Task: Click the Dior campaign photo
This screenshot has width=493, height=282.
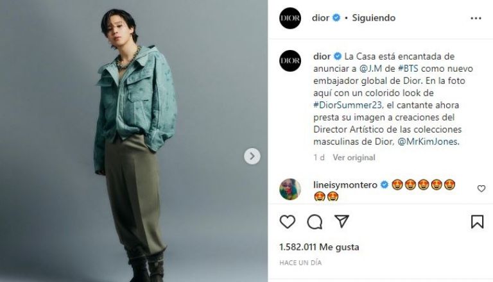Action: 134,141
